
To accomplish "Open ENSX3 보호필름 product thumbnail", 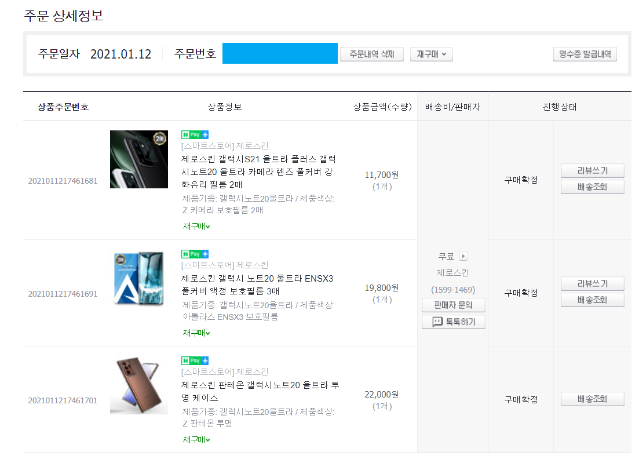I will pyautogui.click(x=139, y=278).
